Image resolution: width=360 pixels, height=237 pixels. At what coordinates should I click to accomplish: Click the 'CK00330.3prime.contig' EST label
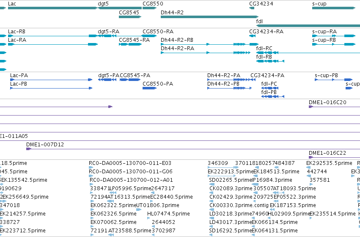pos(239,205)
